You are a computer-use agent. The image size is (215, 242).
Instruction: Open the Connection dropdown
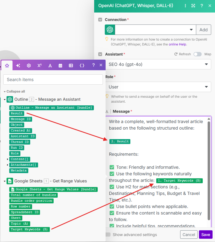pos(155,30)
